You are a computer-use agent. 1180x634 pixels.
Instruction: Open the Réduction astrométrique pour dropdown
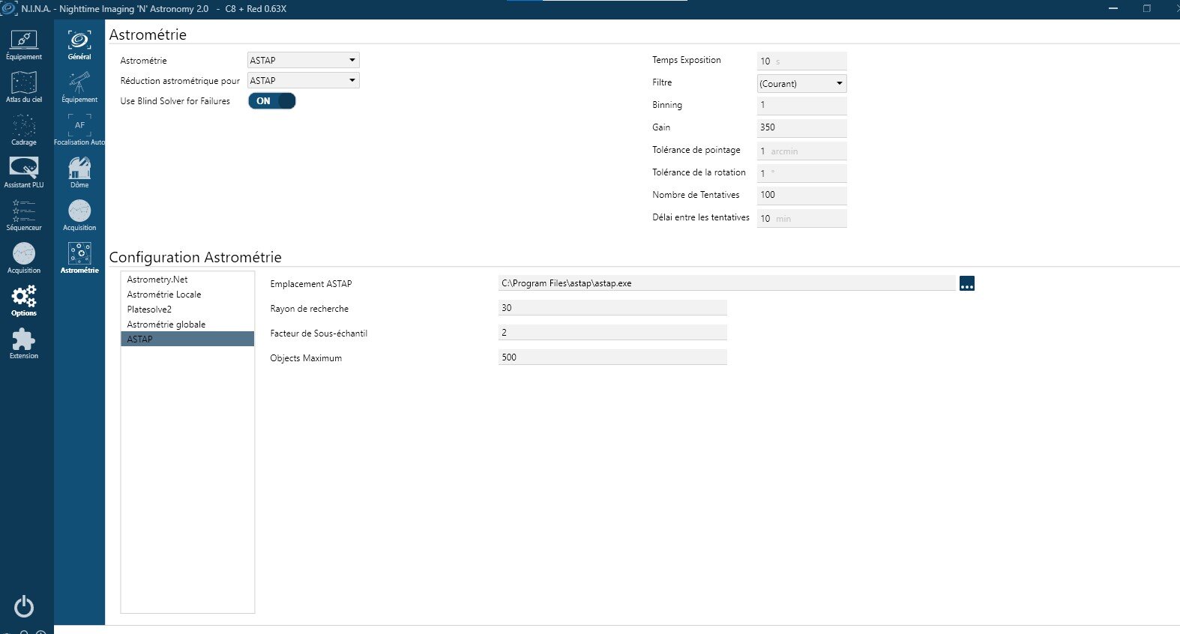tap(304, 80)
